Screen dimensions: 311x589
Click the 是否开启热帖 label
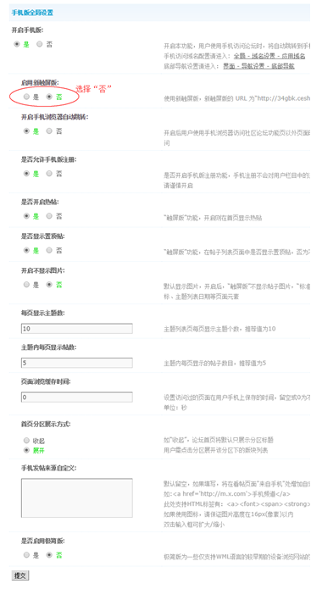40,202
